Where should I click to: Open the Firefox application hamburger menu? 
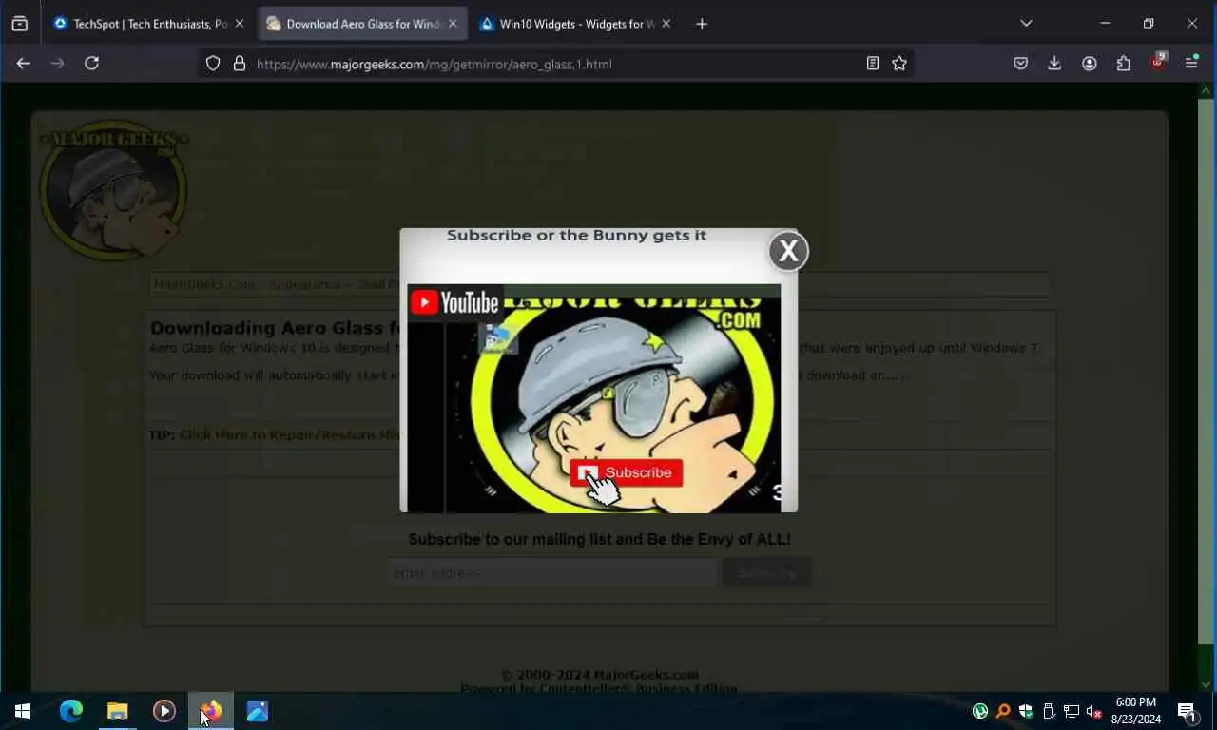pos(1191,64)
